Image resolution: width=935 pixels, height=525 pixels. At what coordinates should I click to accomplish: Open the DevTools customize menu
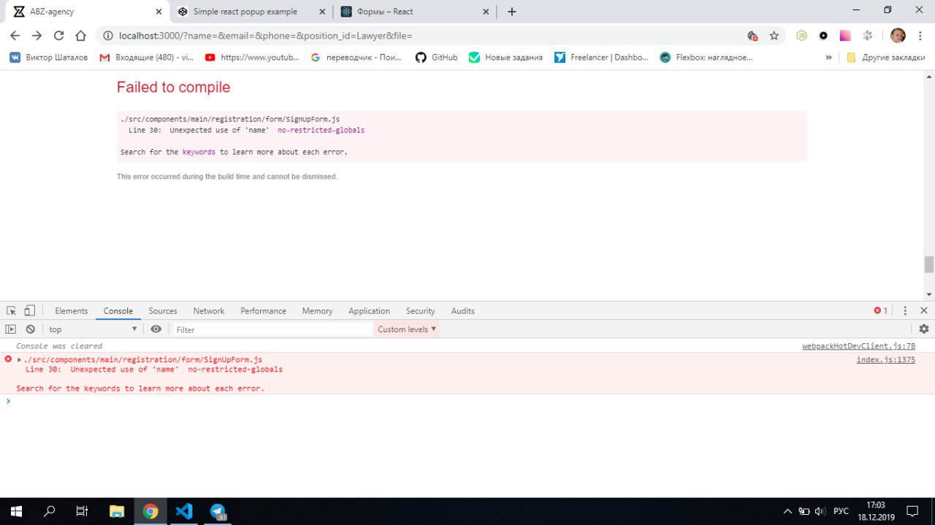pyautogui.click(x=905, y=310)
